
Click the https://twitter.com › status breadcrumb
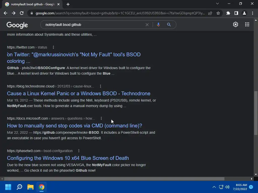click(x=27, y=47)
